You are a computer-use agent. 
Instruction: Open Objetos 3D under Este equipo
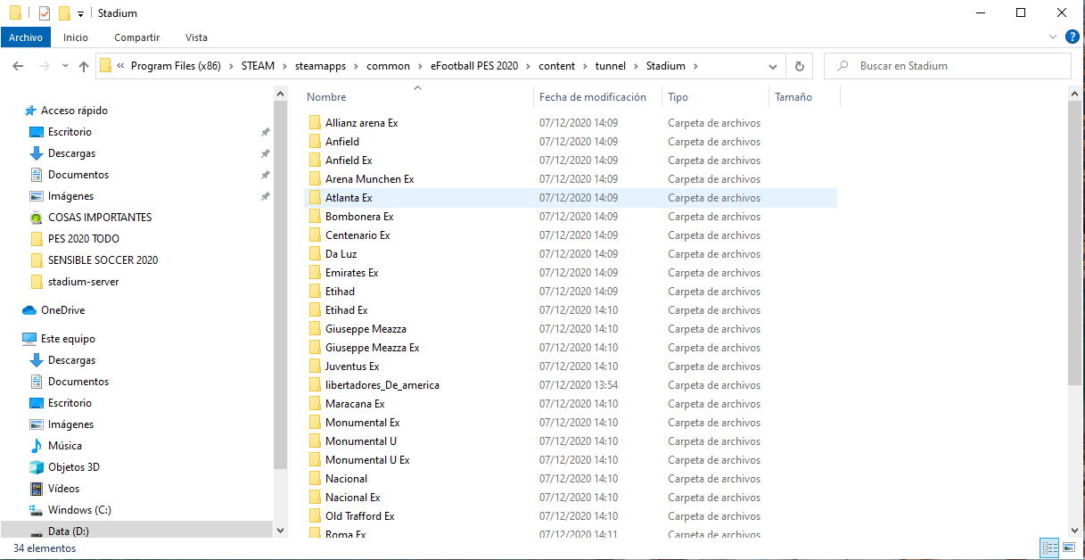(74, 467)
